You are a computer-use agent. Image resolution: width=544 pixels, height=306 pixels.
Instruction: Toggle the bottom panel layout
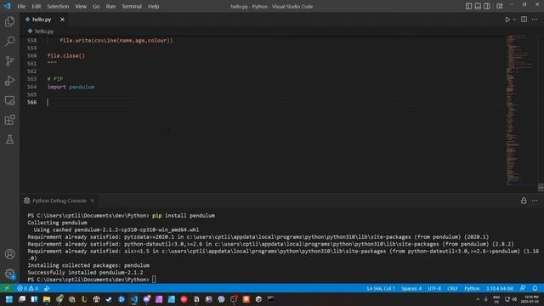[478, 6]
